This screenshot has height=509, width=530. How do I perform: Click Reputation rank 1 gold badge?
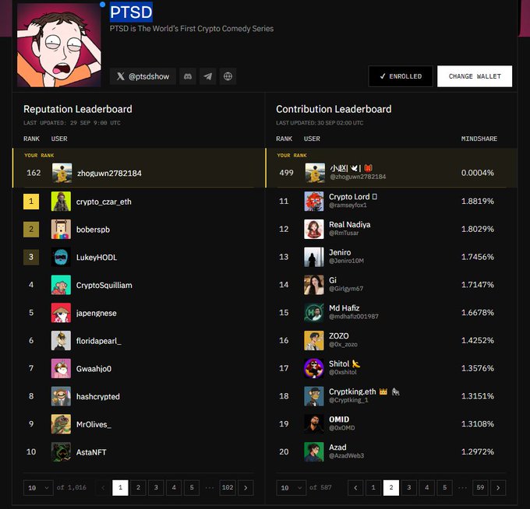[31, 202]
